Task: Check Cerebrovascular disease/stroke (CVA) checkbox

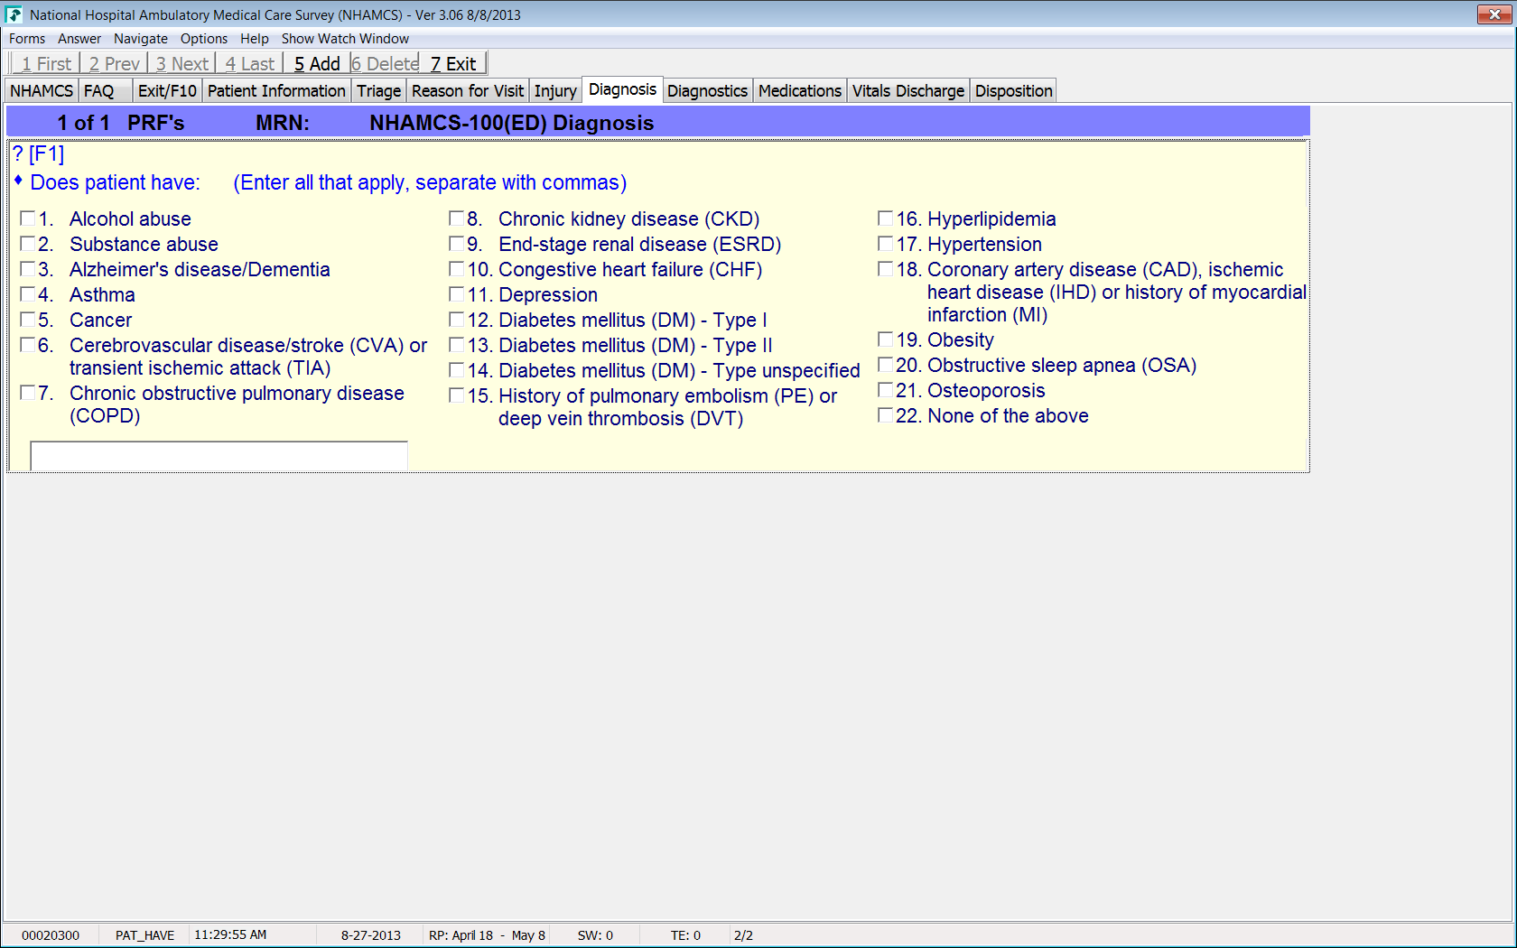Action: [28, 345]
